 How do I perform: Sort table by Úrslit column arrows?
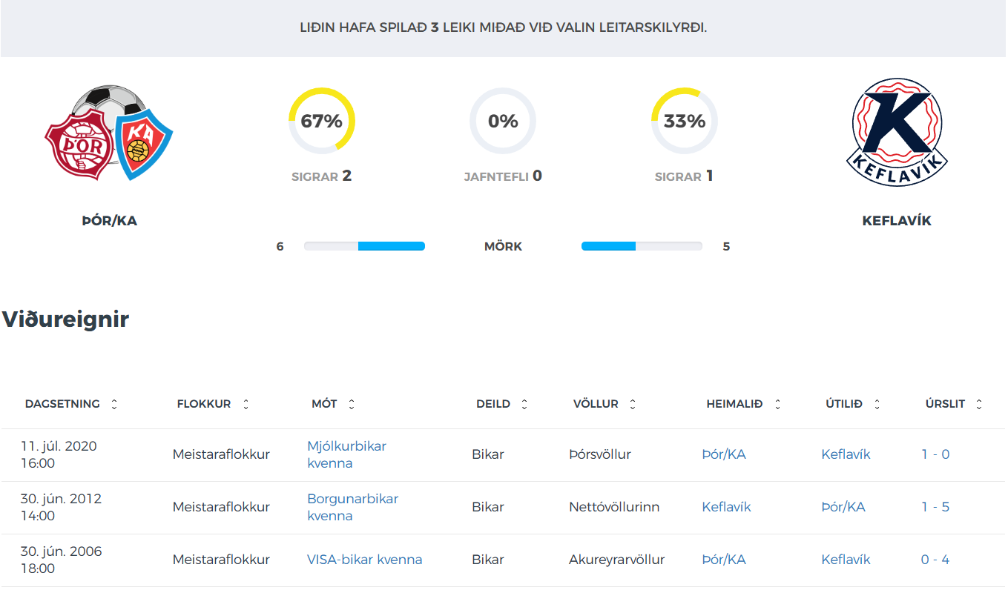(979, 404)
